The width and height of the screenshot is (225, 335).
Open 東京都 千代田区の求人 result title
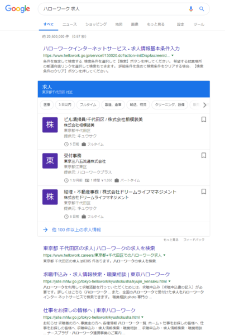pyautogui.click(x=99, y=248)
